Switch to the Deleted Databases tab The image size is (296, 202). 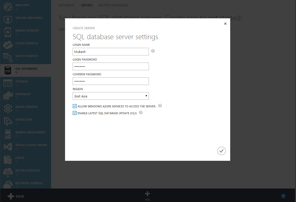pyautogui.click(x=113, y=5)
